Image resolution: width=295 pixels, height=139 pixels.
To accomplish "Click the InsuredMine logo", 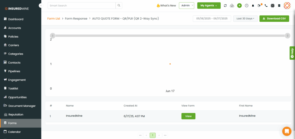I will tap(17, 9).
